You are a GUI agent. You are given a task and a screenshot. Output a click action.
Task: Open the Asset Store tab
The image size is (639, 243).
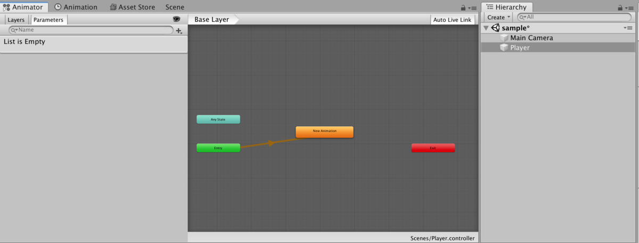[x=133, y=7]
